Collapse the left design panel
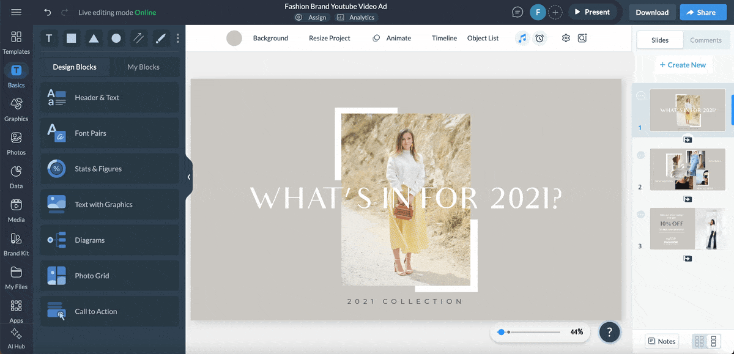This screenshot has width=734, height=354. pos(189,177)
